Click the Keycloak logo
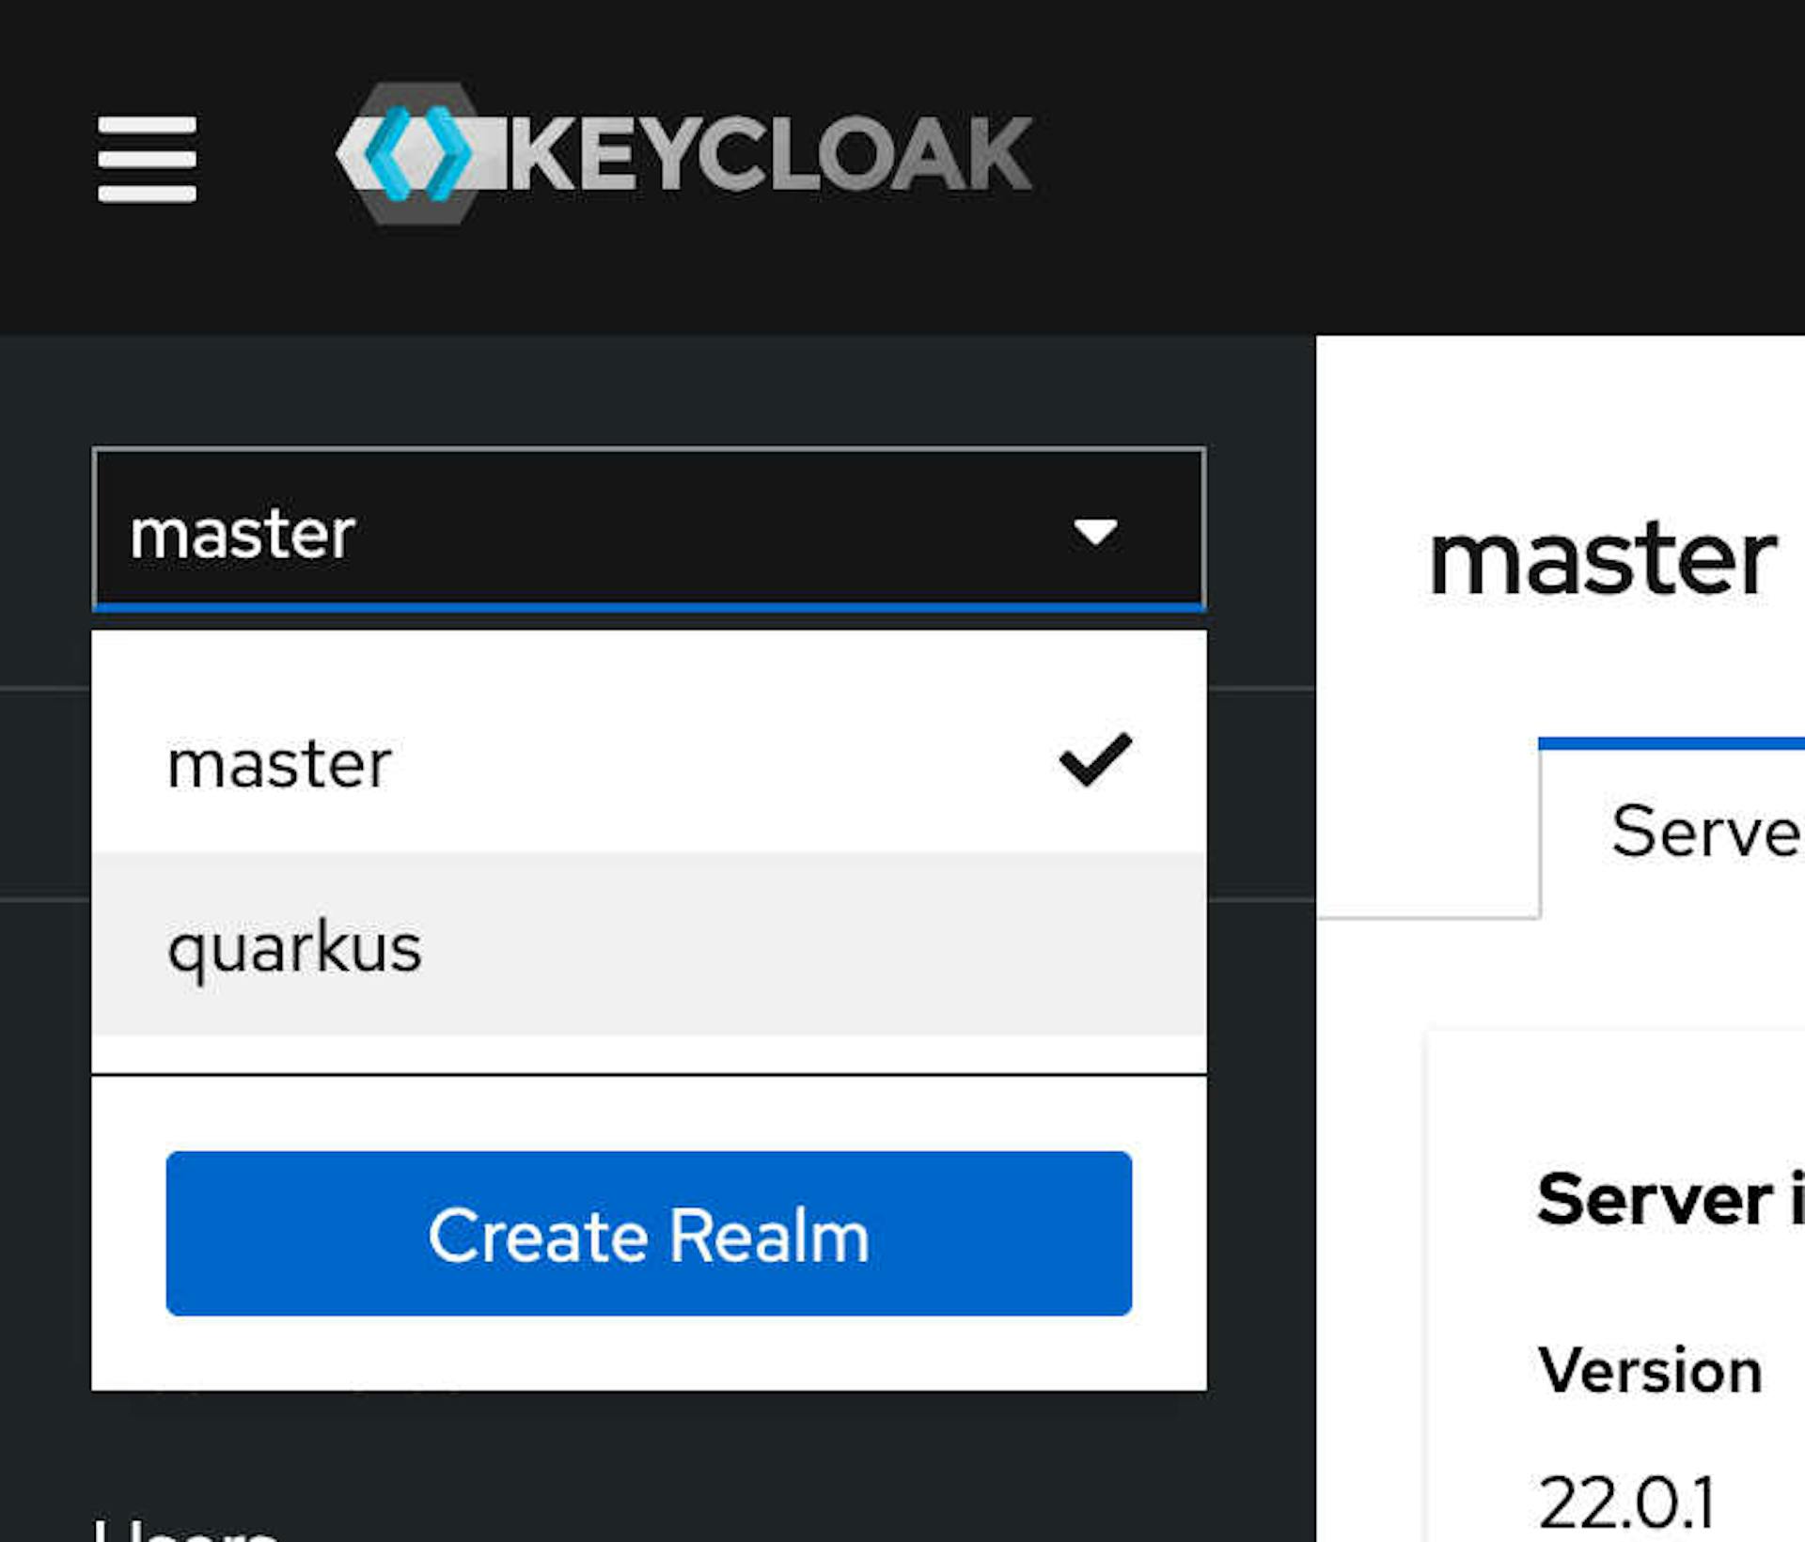Viewport: 1805px width, 1542px height. click(x=684, y=154)
